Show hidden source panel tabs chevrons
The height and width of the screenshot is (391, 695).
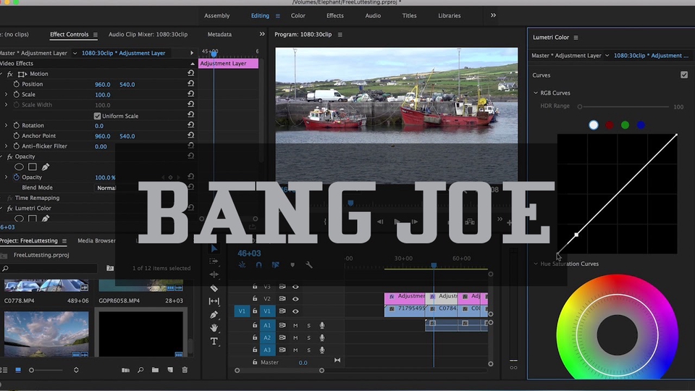(x=262, y=34)
